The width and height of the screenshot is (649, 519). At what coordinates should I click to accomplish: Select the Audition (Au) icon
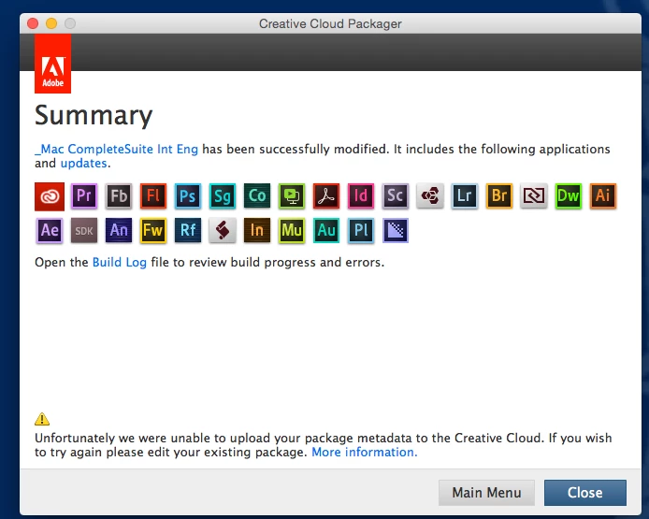click(x=326, y=231)
